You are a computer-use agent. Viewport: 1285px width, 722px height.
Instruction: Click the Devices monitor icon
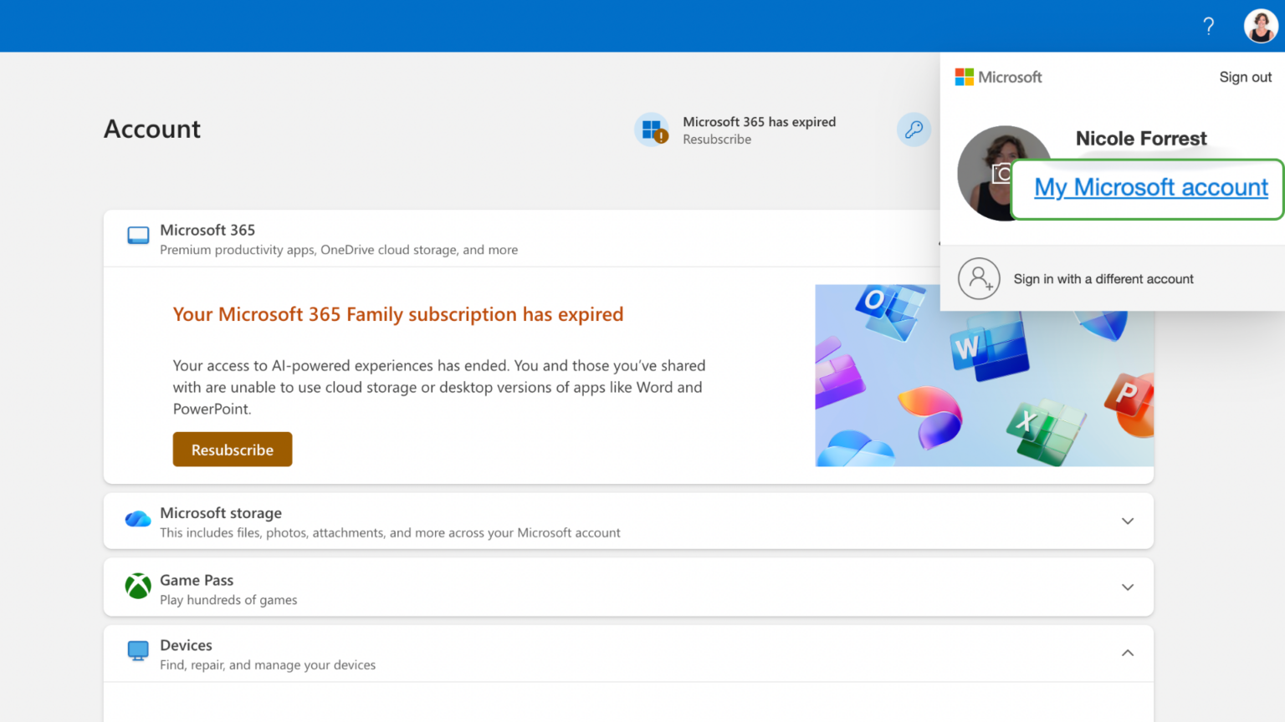(138, 651)
